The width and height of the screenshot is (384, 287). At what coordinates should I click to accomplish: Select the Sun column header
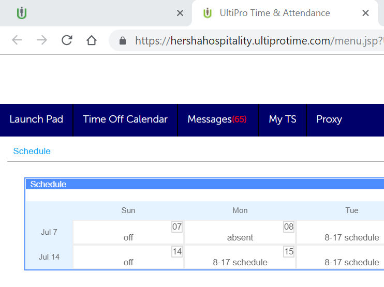pyautogui.click(x=128, y=210)
